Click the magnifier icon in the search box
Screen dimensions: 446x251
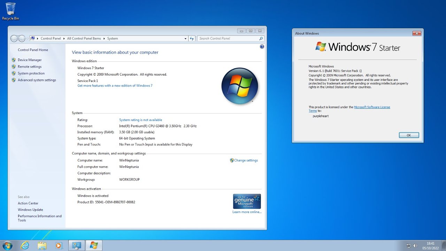pyautogui.click(x=261, y=38)
